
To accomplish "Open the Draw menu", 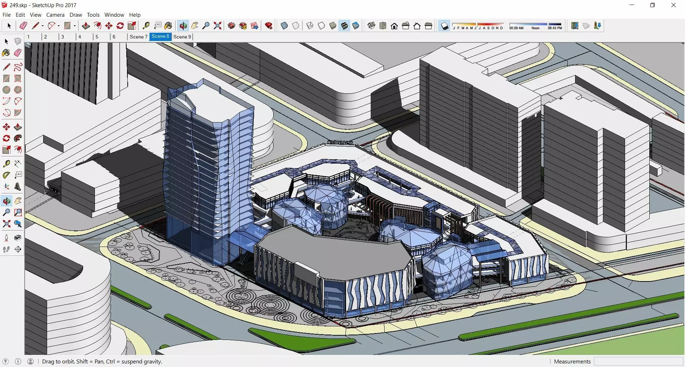I will point(76,15).
